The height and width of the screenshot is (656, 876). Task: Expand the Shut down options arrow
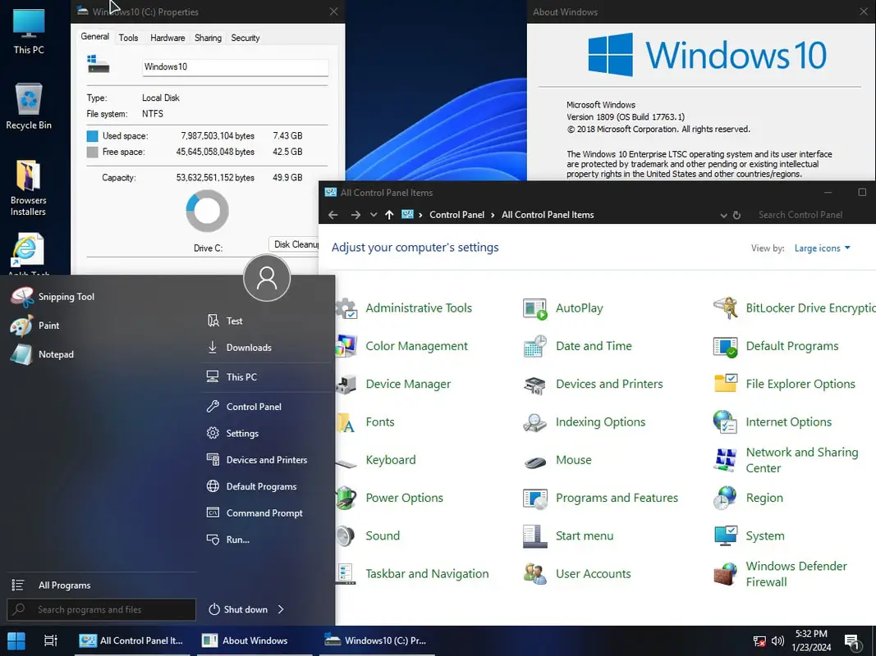pos(281,609)
